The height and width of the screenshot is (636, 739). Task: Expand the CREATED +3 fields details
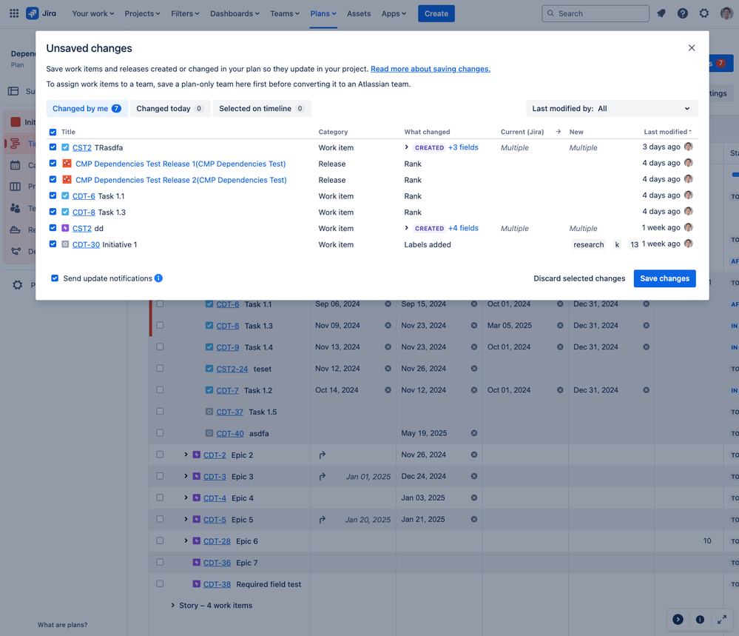[x=407, y=147]
